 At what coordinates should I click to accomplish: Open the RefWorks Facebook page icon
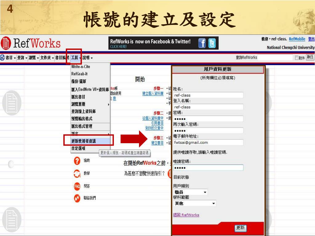coord(202,43)
